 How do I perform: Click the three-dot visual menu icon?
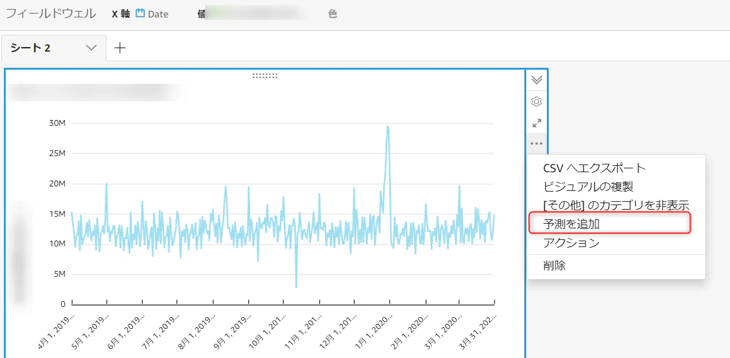[x=537, y=144]
